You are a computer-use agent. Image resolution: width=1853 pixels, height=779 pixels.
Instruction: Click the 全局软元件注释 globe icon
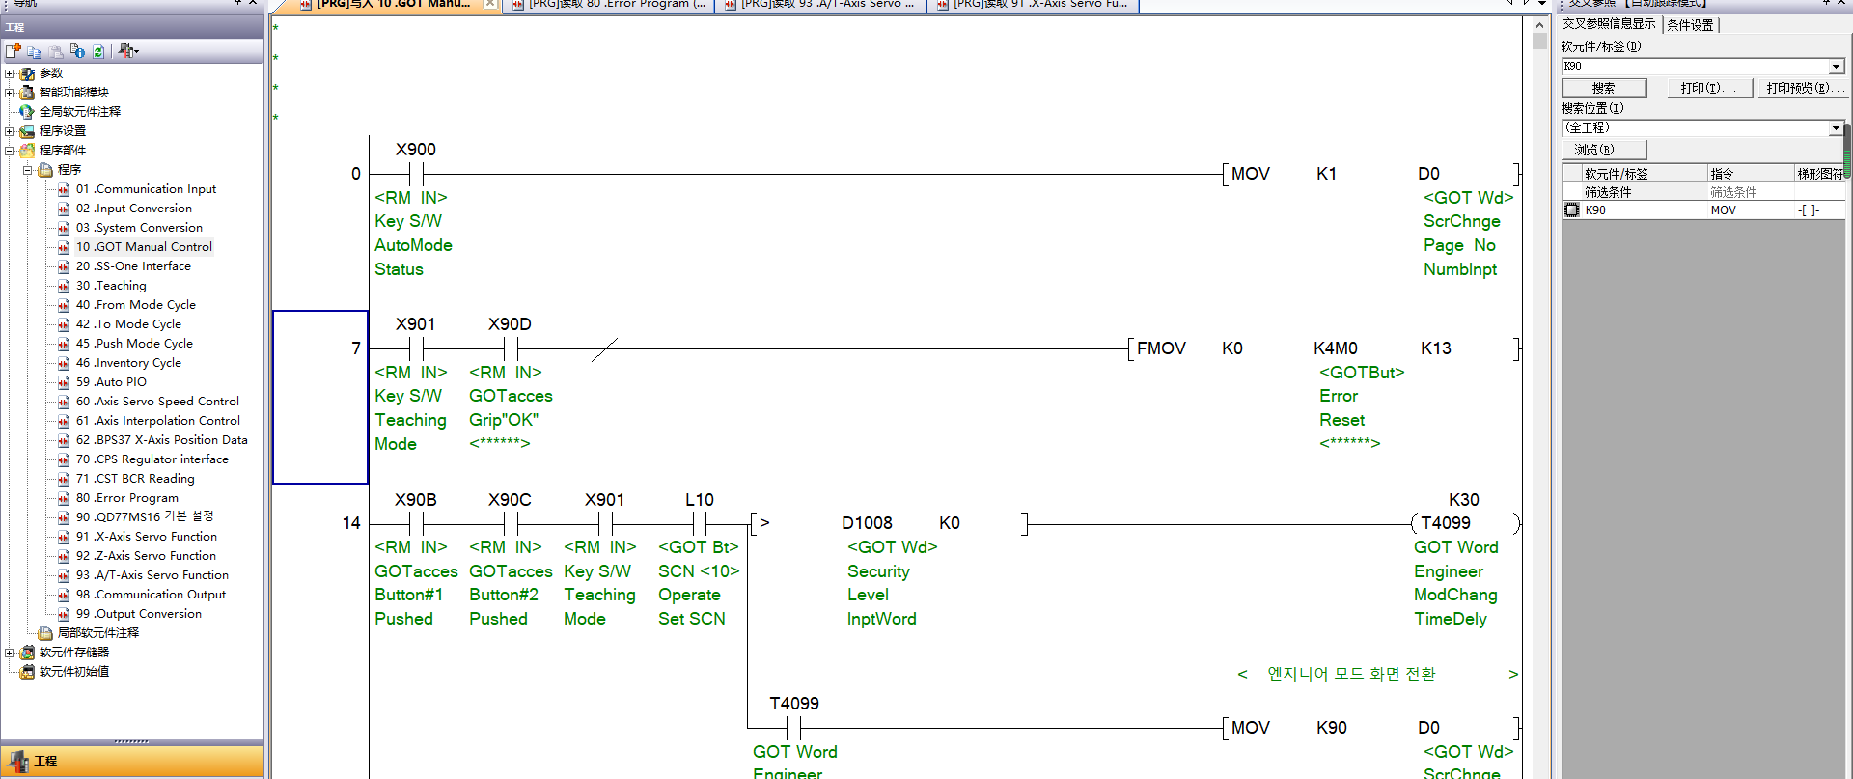coord(27,112)
